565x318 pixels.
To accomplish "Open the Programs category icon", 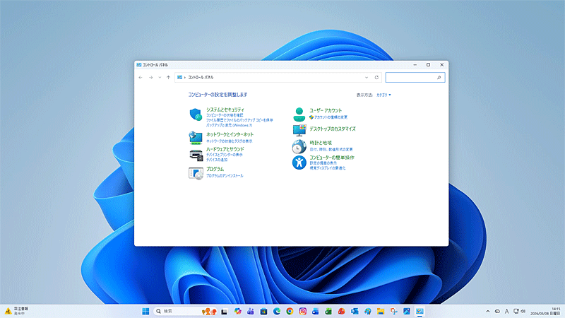I will click(x=196, y=173).
